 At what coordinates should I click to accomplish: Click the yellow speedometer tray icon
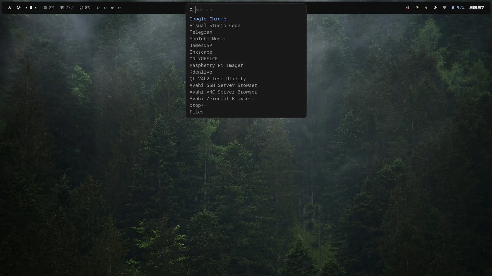coord(417,8)
